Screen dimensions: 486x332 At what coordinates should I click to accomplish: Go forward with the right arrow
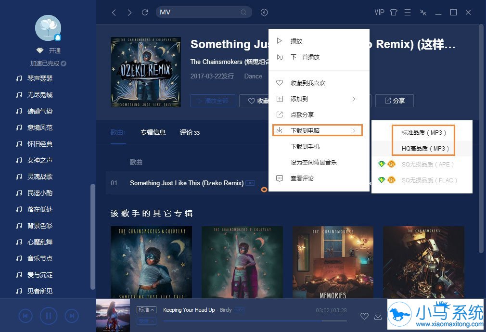(129, 13)
